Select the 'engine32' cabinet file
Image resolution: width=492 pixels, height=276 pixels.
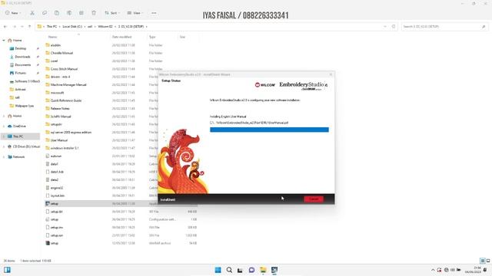56,188
